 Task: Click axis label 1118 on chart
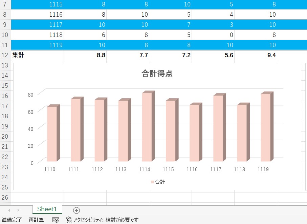(239, 169)
